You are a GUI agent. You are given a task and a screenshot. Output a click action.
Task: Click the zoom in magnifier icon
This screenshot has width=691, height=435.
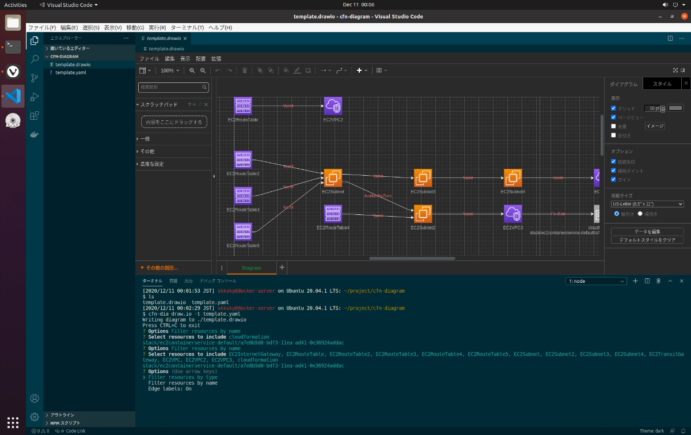[x=192, y=70]
